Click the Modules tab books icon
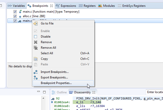Viewport: 163px width, 110px height. [100, 6]
